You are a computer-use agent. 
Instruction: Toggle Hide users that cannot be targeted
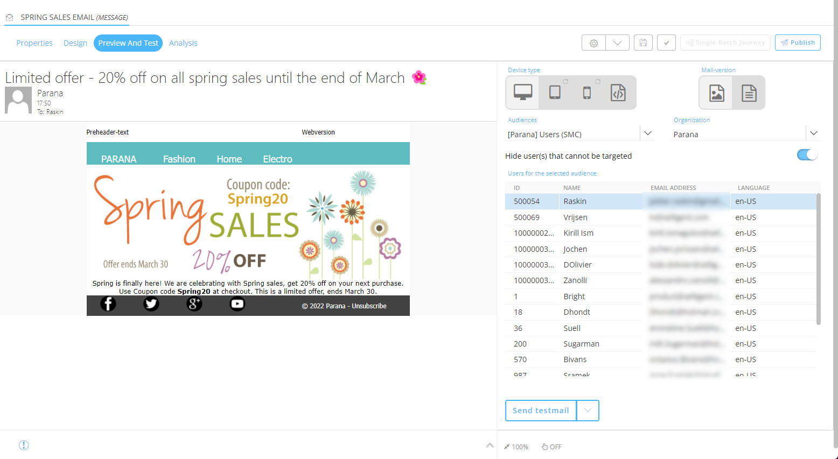coord(807,155)
